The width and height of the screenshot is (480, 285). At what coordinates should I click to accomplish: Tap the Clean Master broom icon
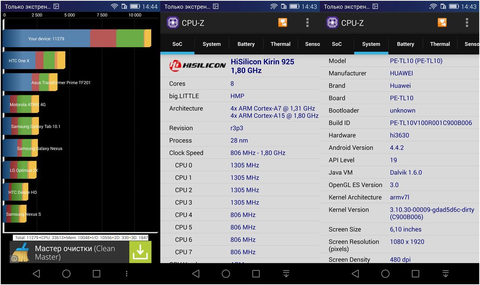tap(21, 252)
